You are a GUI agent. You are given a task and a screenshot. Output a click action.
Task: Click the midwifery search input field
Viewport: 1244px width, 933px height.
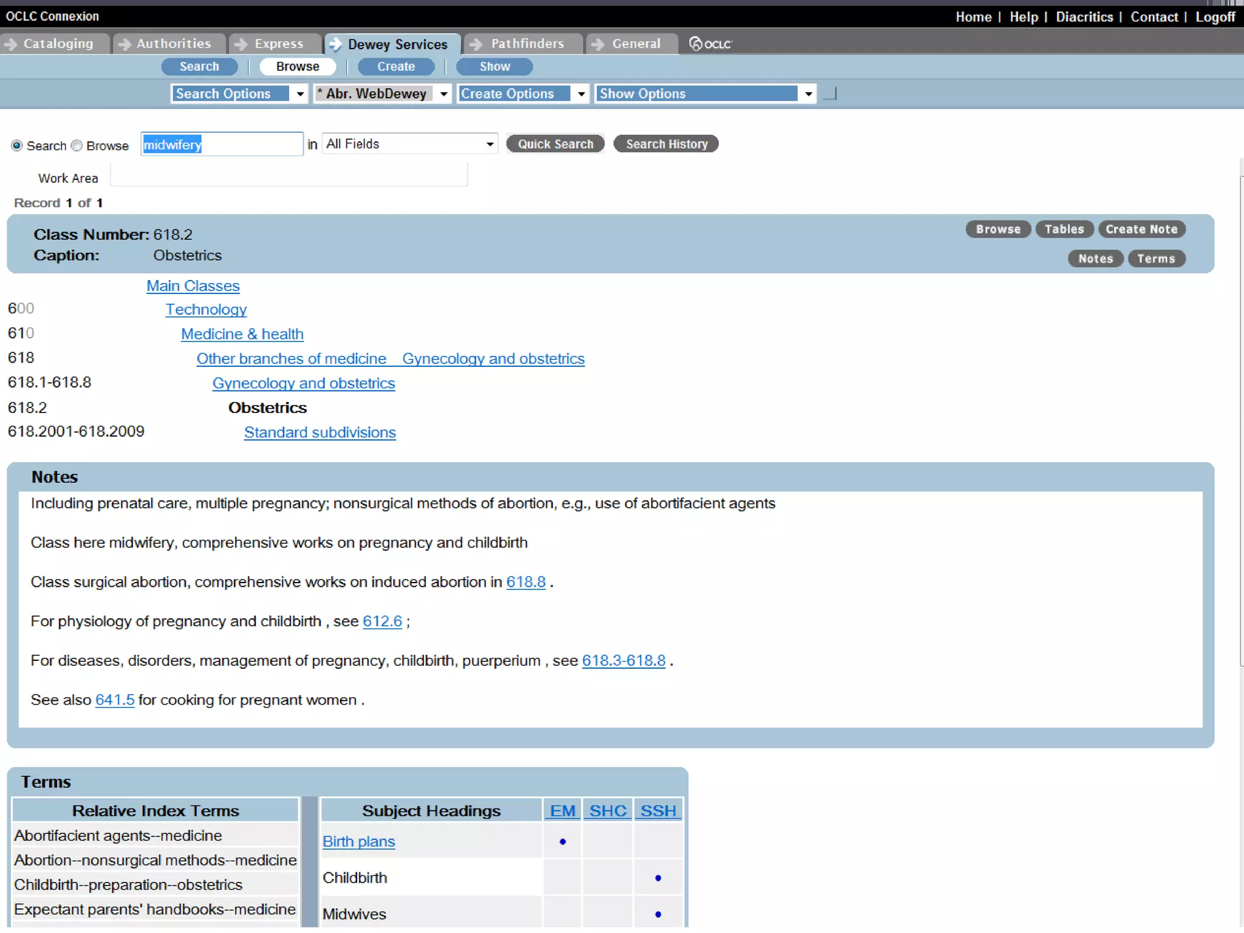pyautogui.click(x=222, y=145)
